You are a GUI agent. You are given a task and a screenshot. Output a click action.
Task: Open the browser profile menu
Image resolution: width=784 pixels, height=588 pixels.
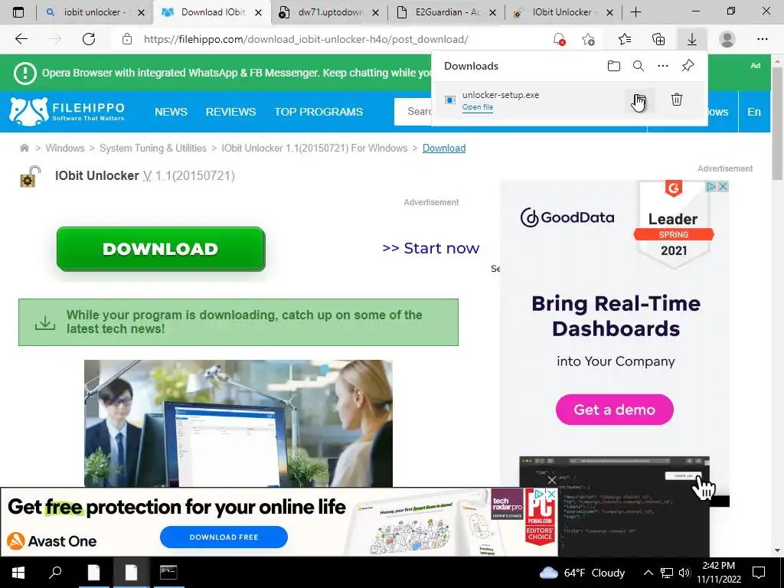tap(727, 39)
